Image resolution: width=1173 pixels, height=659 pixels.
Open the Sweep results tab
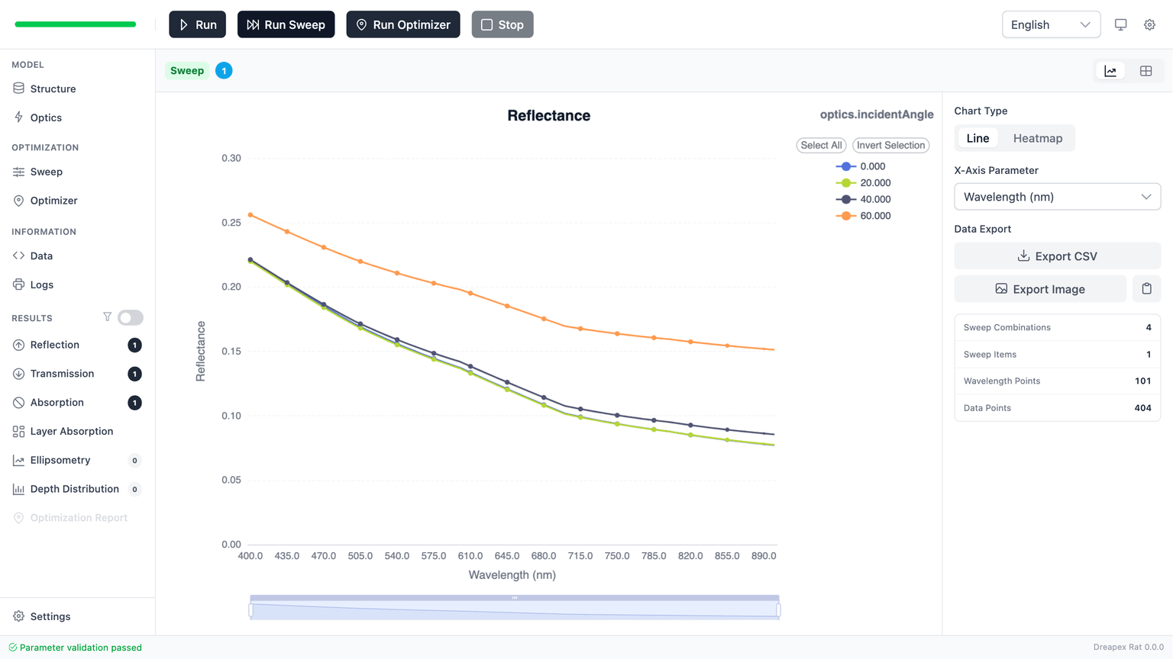[x=187, y=71]
